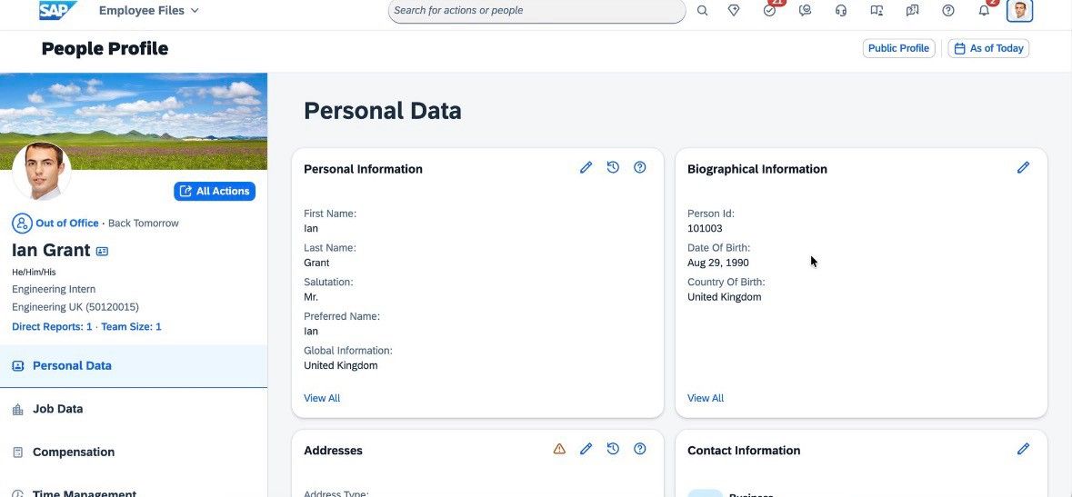Focus the search for actions or people field

pos(536,10)
